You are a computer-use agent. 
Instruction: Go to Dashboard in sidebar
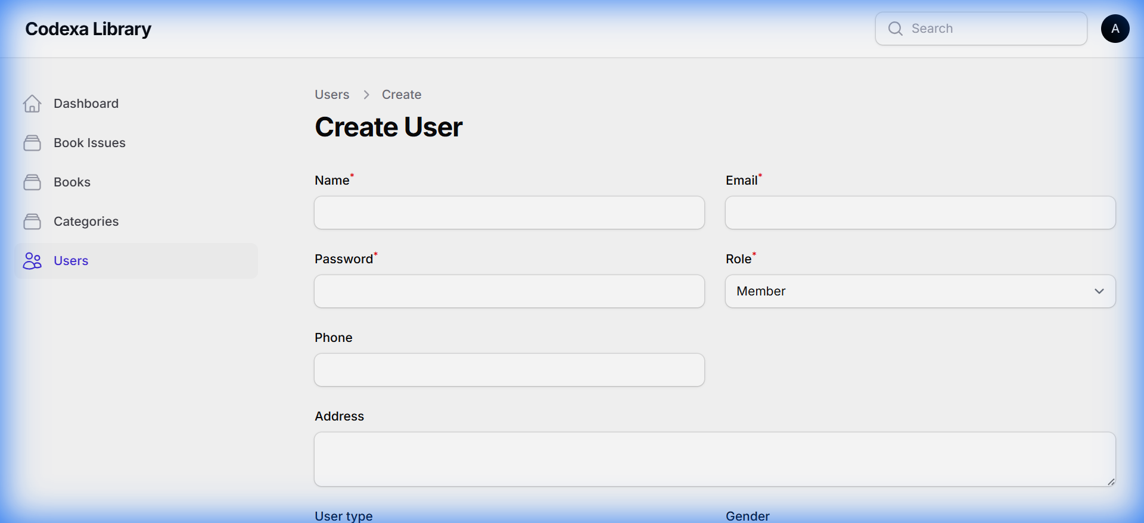[x=86, y=104]
